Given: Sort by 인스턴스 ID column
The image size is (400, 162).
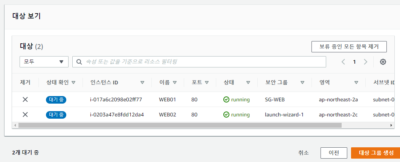Looking at the screenshot, I should (x=142, y=83).
